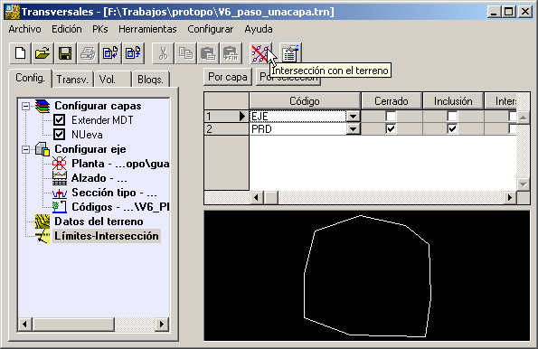Click the Por selección button
Viewport: 538px width, 349px height.
coord(288,77)
